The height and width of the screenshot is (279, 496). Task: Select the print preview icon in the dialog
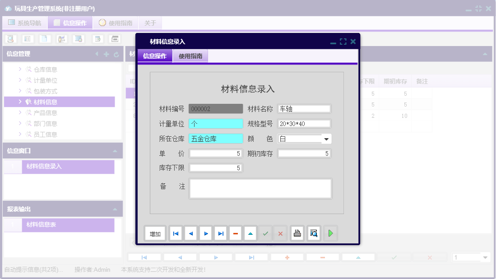[x=314, y=233]
